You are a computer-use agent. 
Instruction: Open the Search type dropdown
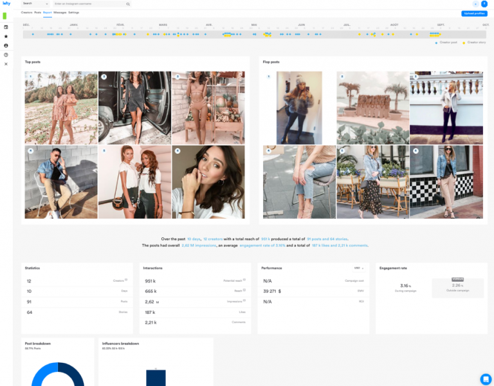click(35, 4)
